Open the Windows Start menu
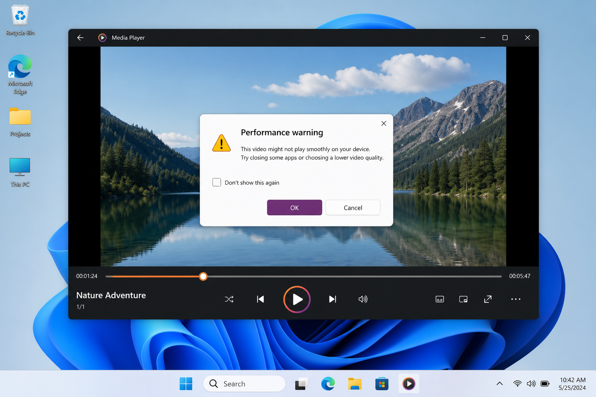596x397 pixels. (186, 384)
